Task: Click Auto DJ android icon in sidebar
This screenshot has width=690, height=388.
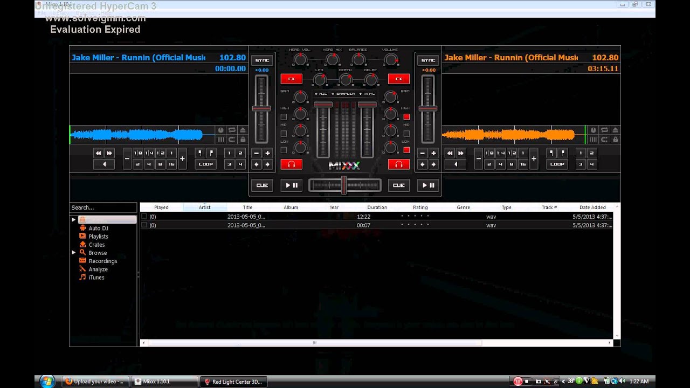Action: point(82,228)
